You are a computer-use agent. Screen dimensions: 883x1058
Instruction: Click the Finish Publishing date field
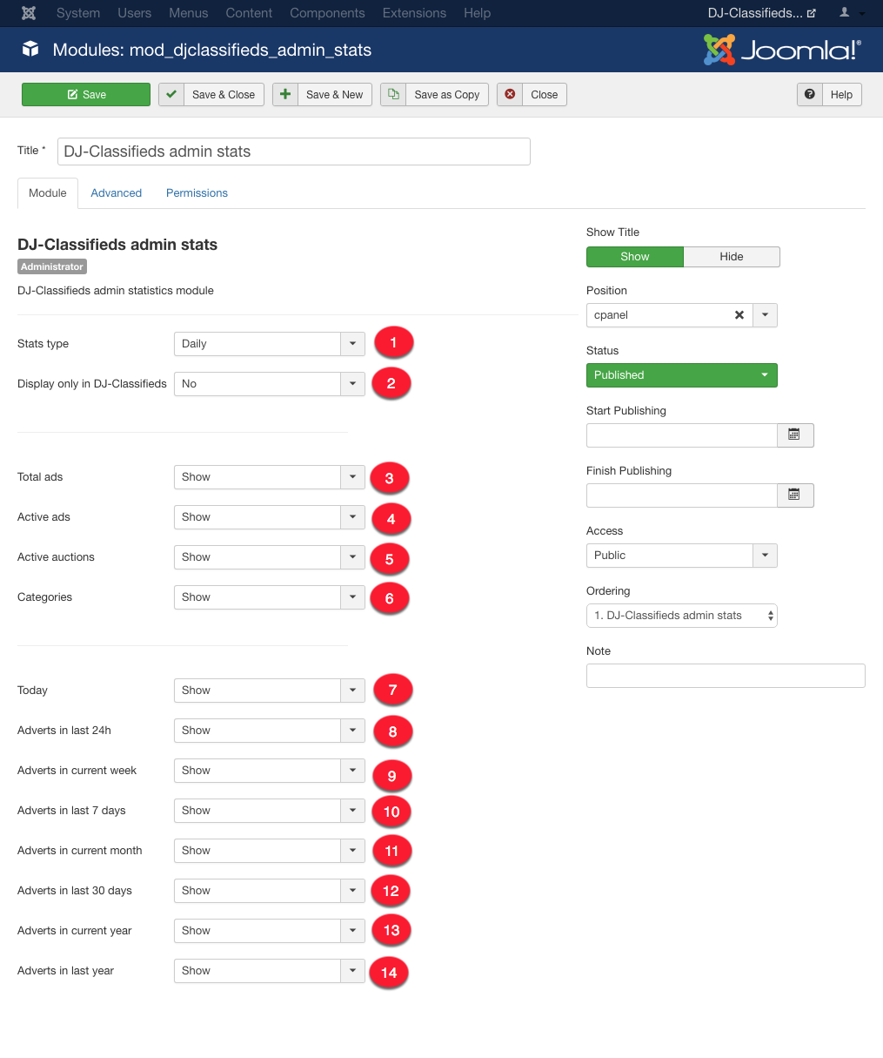click(x=681, y=495)
